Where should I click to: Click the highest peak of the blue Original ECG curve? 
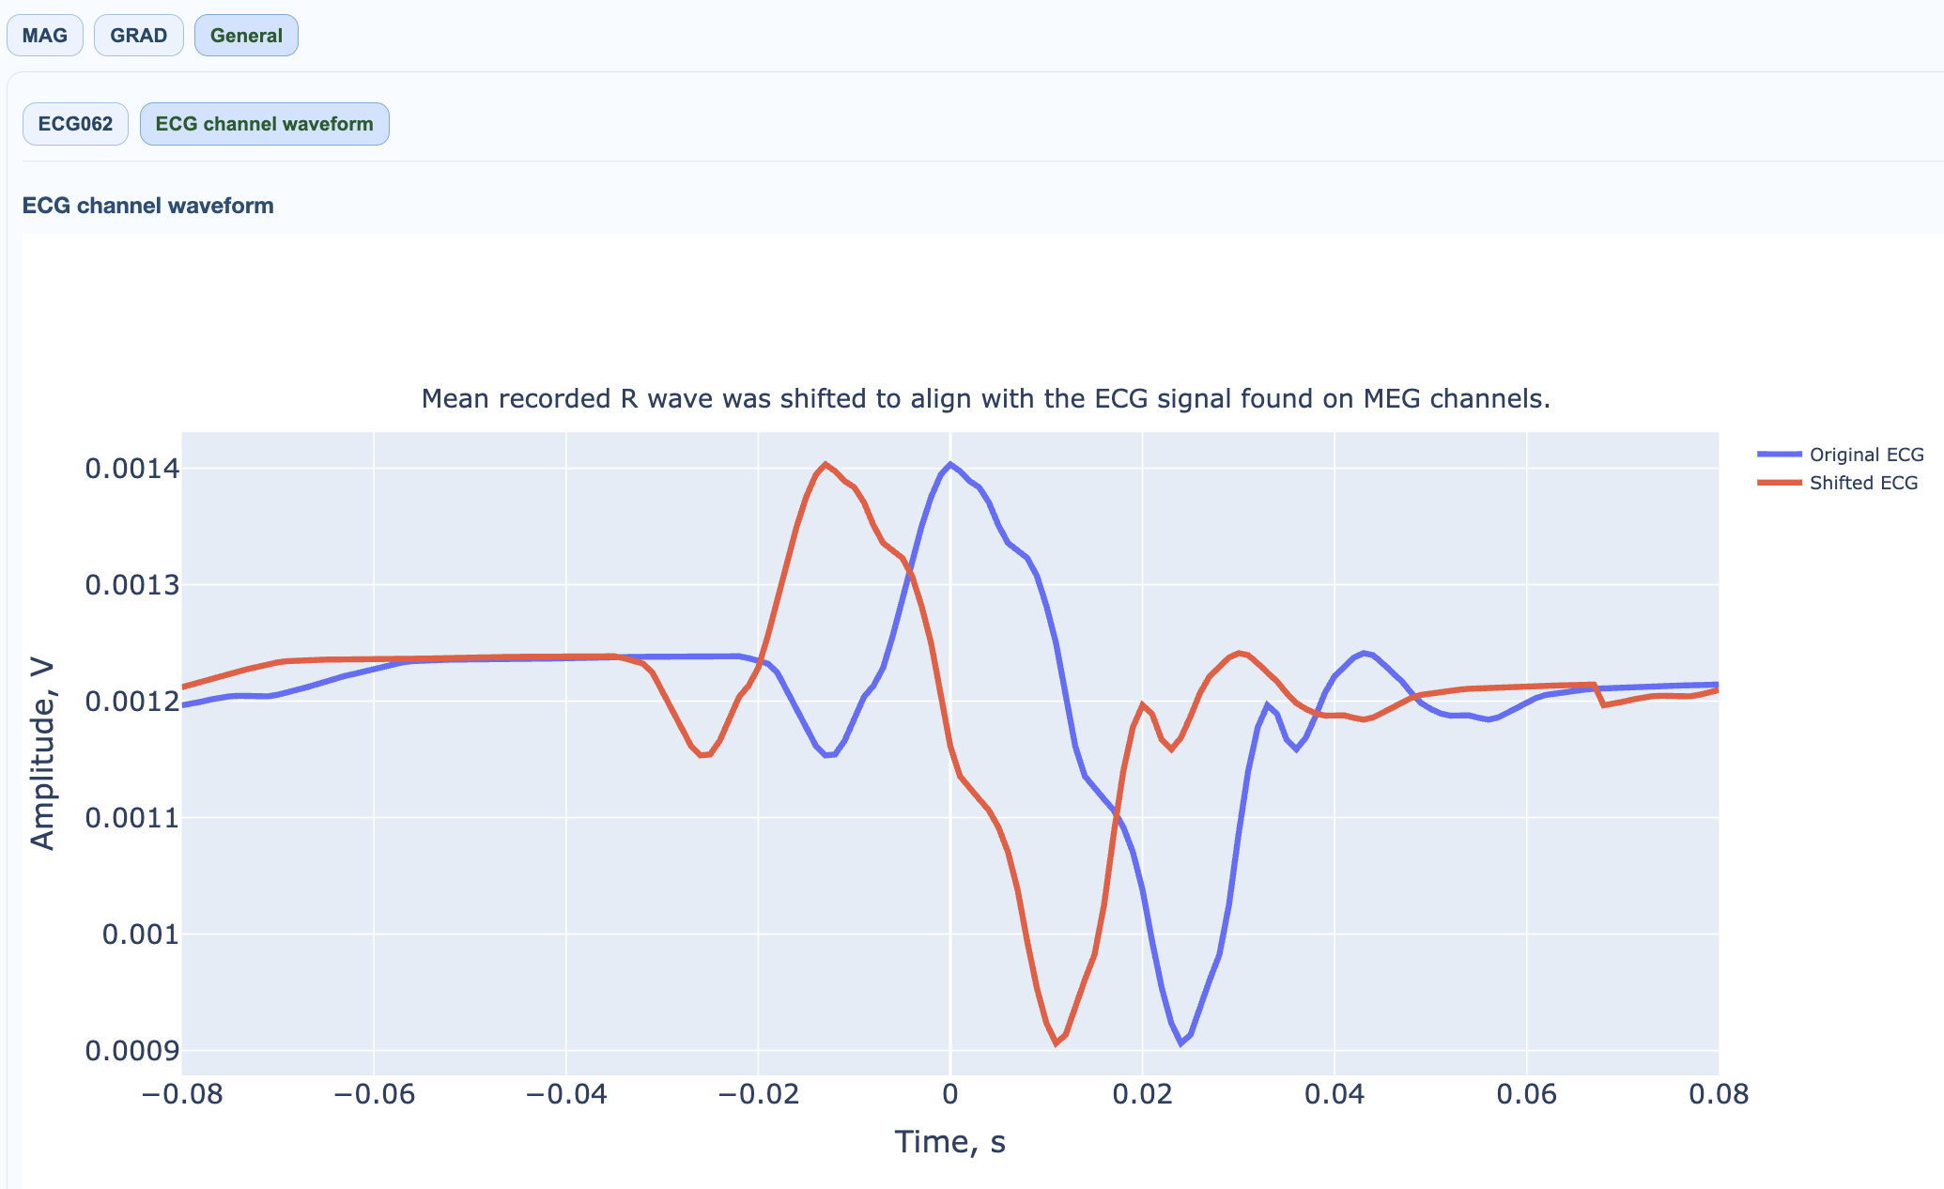950,464
